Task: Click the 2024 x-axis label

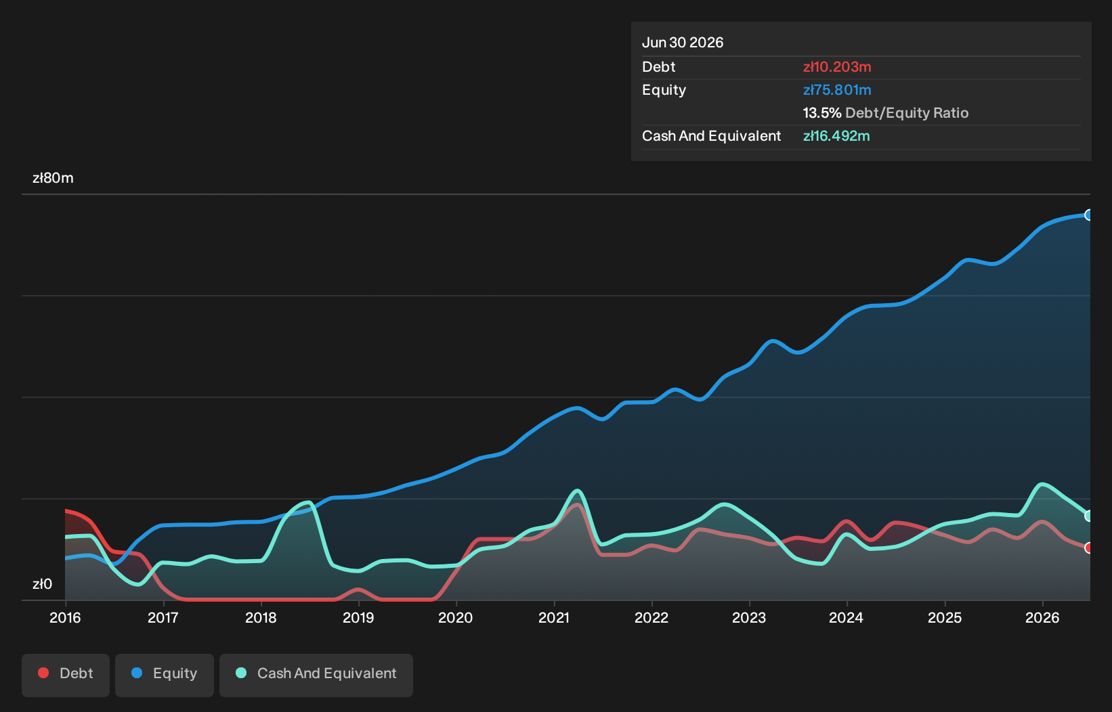Action: (847, 617)
